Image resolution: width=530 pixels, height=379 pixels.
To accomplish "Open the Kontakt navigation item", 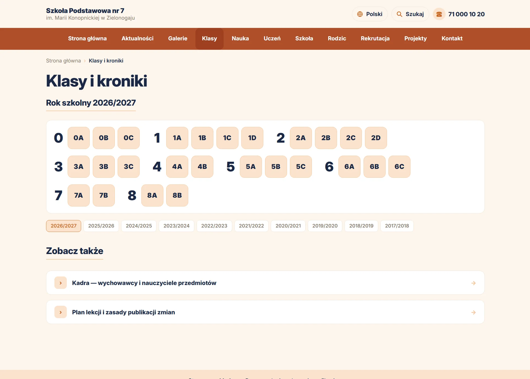I will pos(452,39).
